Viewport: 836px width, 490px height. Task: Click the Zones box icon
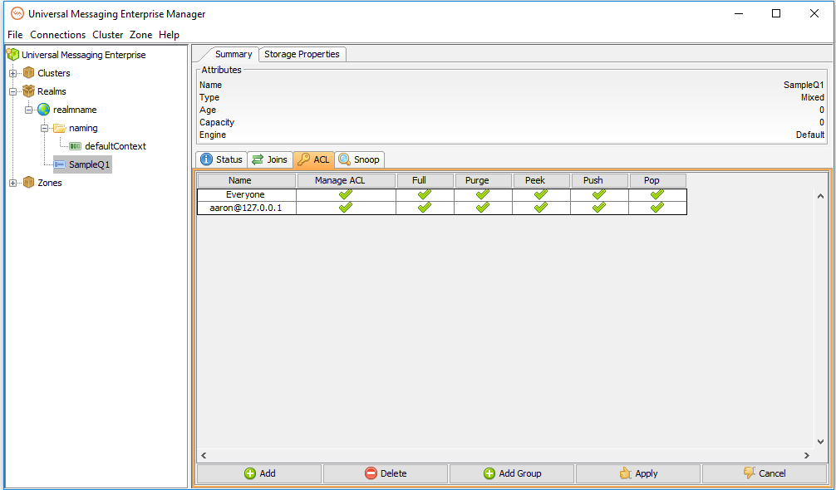tap(29, 183)
